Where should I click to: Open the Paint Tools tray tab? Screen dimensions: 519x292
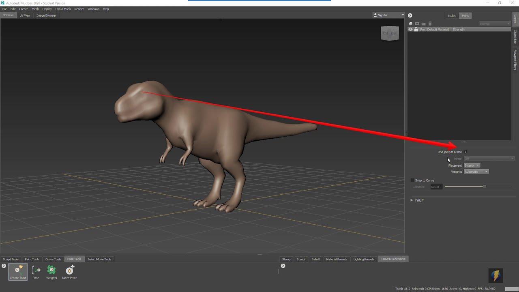click(x=32, y=259)
